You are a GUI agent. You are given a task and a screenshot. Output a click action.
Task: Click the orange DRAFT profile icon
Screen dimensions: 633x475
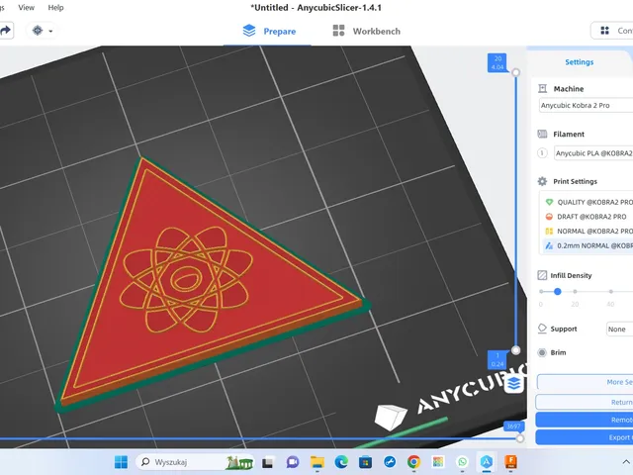[x=549, y=217]
